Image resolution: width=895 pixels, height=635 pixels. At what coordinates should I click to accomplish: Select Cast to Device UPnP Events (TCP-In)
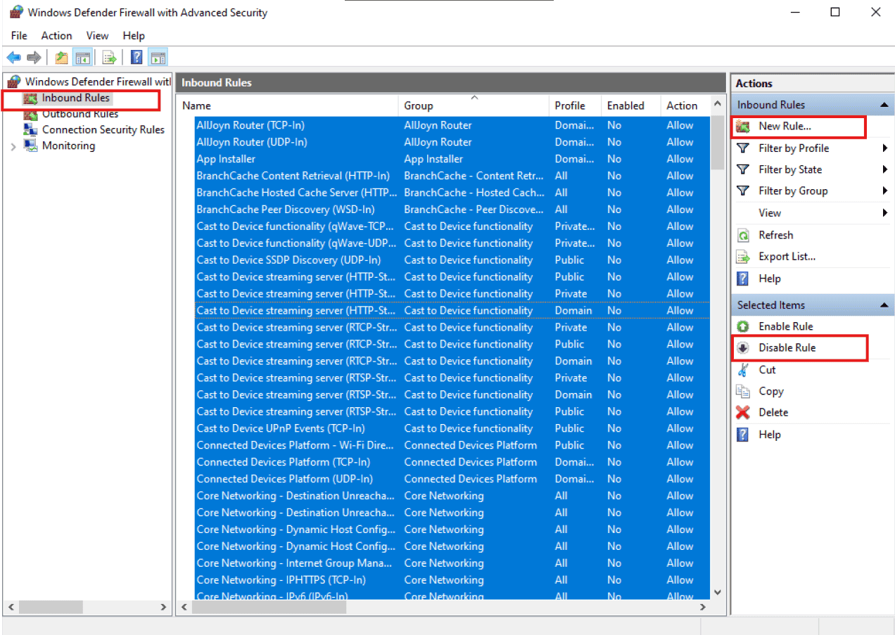pos(281,428)
